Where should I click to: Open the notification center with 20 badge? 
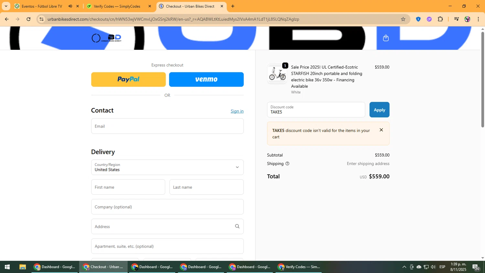[476, 267]
